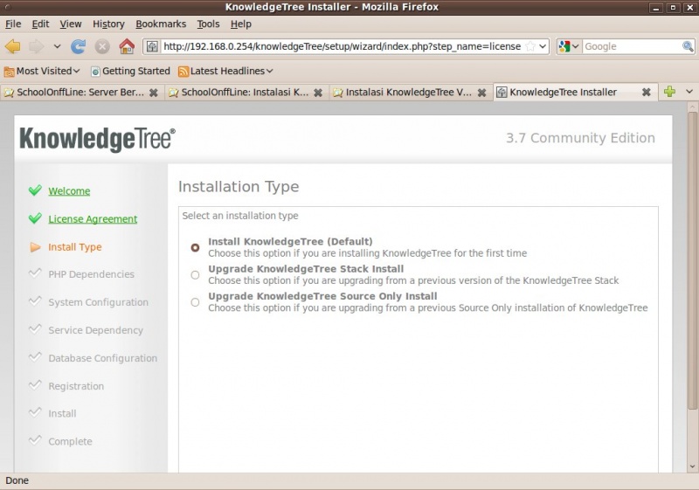This screenshot has height=490, width=699.
Task: Click the Reload page icon
Action: pos(79,46)
